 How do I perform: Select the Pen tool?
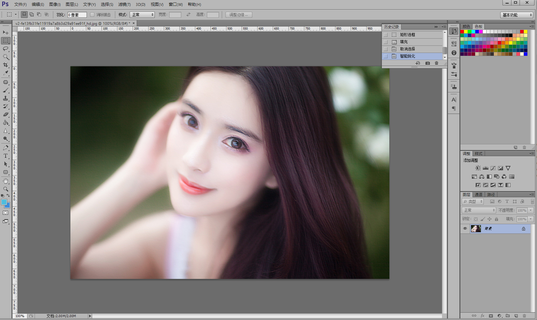coord(6,148)
